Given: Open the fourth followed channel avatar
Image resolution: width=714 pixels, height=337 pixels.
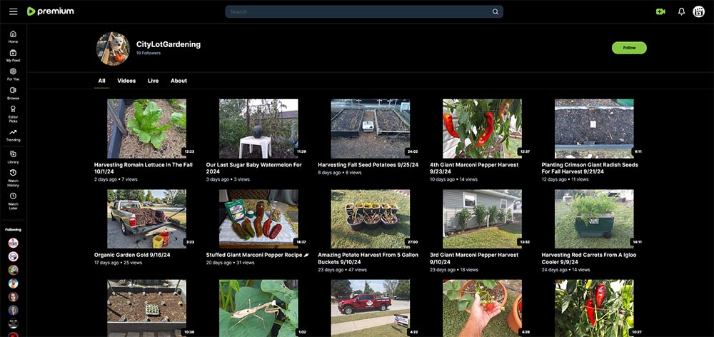Looking at the screenshot, I should pos(13,283).
